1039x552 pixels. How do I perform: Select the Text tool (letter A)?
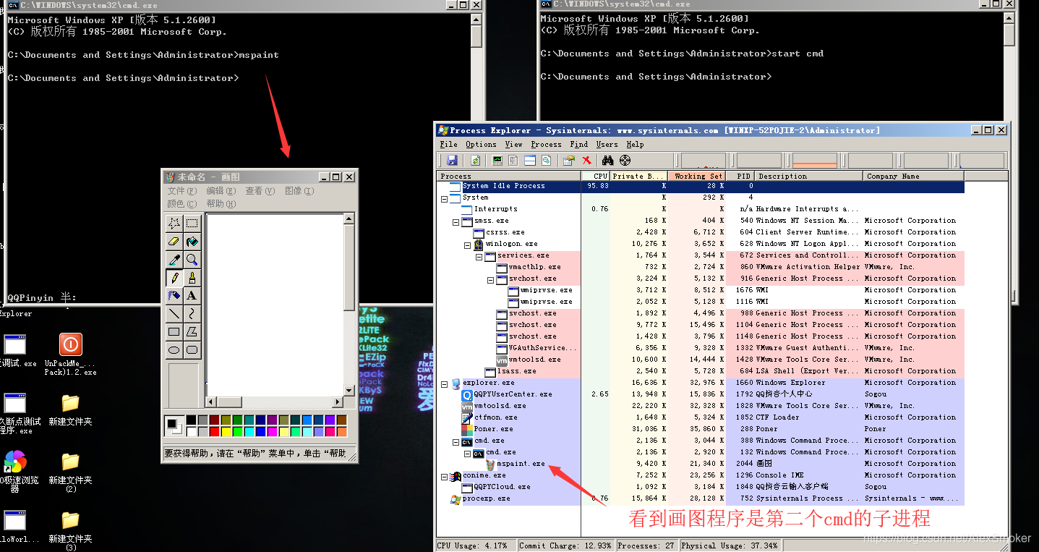pos(192,295)
